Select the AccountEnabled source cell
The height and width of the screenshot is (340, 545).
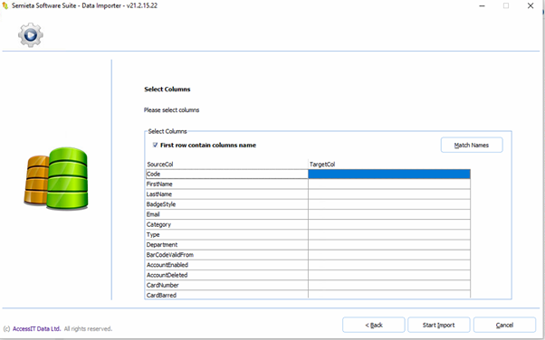tap(226, 265)
